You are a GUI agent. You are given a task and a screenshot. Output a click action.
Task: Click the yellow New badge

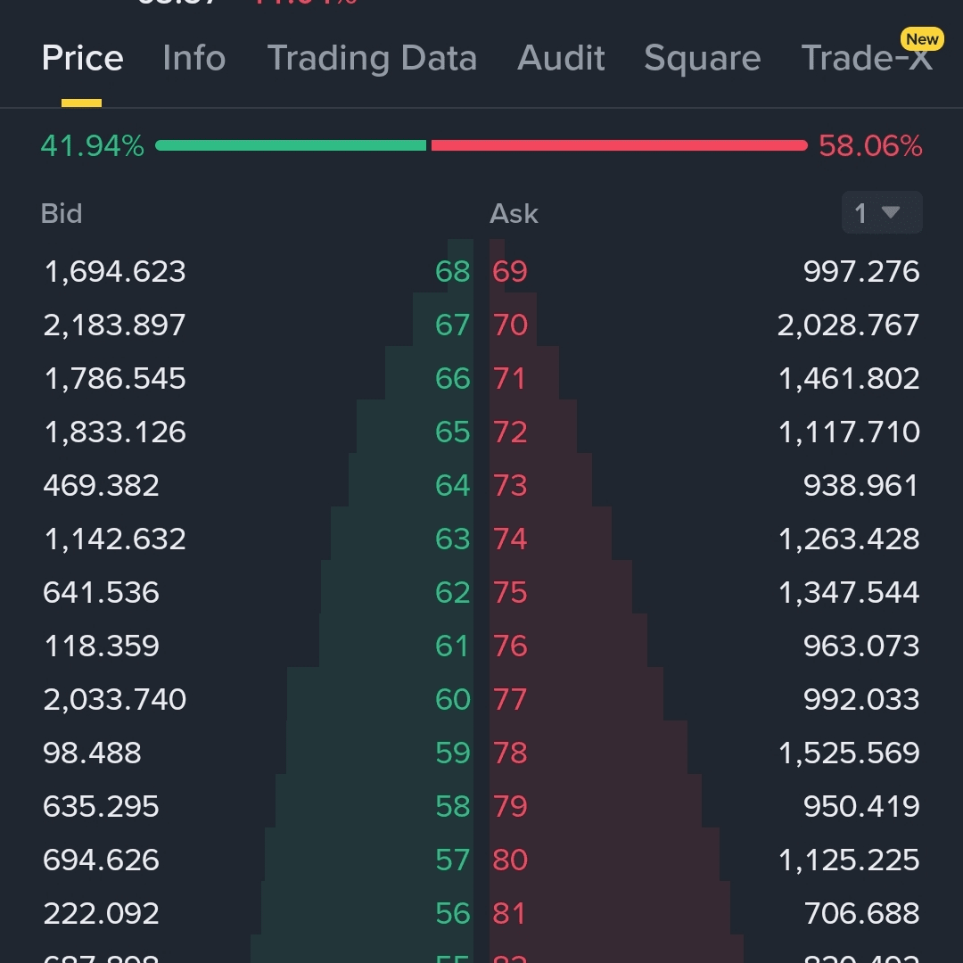click(x=922, y=39)
